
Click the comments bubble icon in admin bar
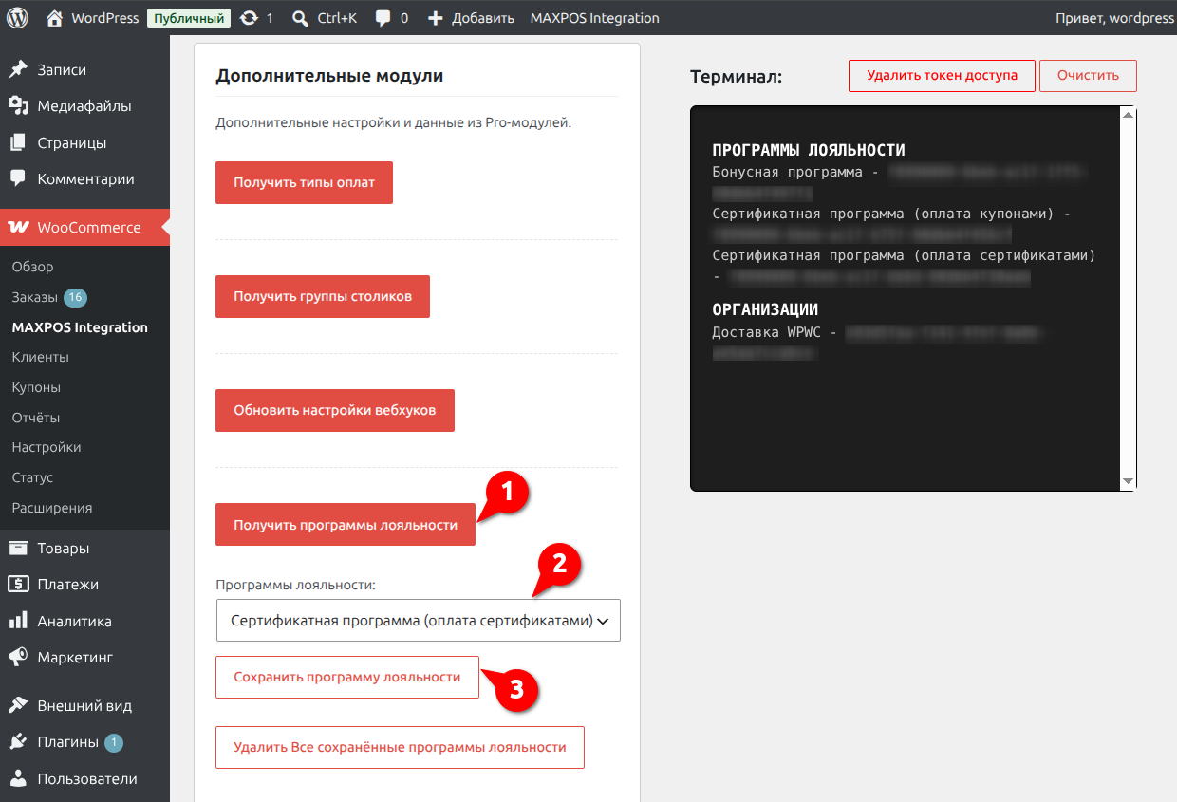coord(383,18)
